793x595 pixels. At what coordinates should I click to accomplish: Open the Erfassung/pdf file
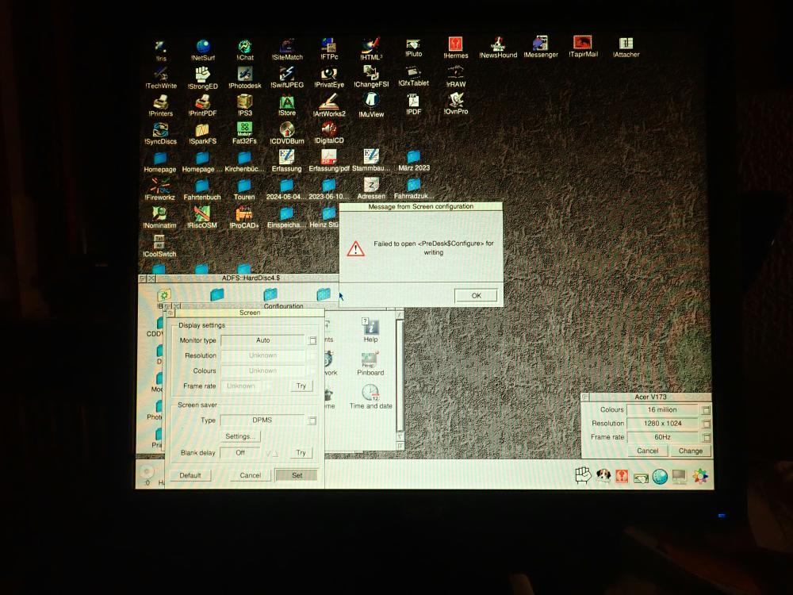pyautogui.click(x=329, y=161)
